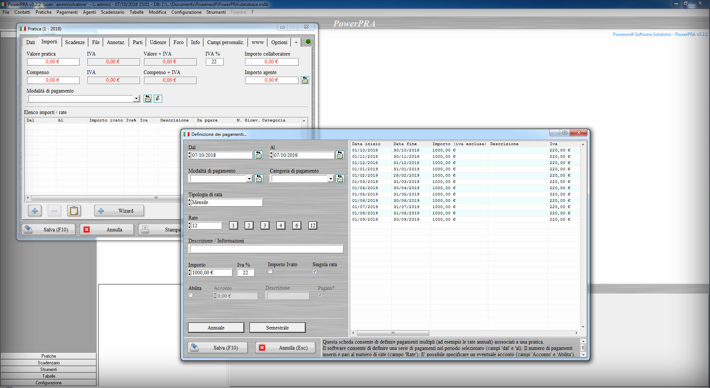The height and width of the screenshot is (388, 710).
Task: Click Tipologia di rata spinner arrows
Action: (x=190, y=202)
